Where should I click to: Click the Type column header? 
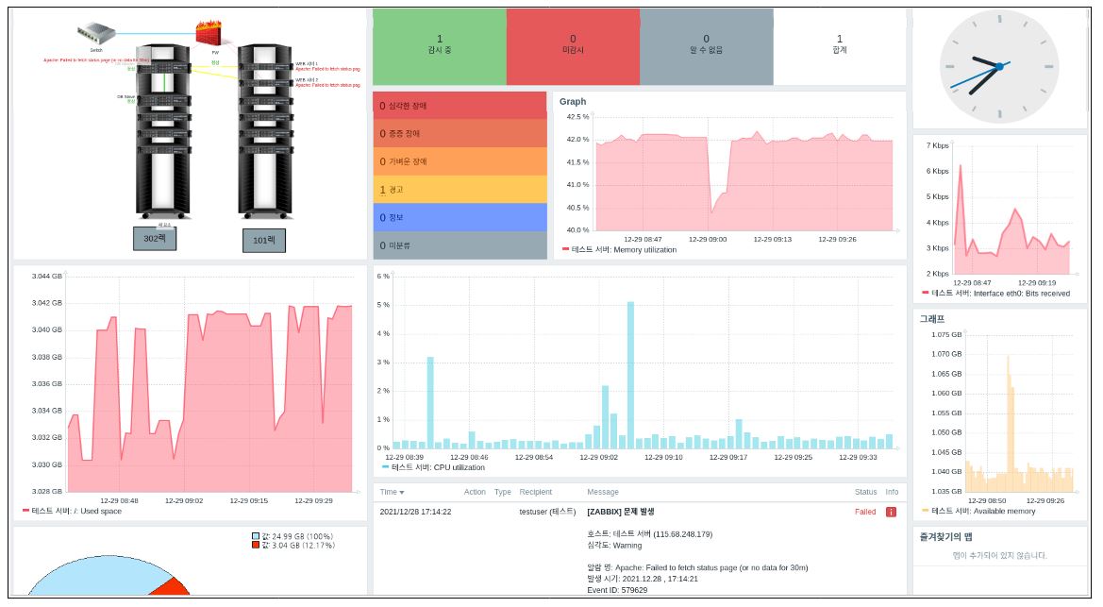click(502, 492)
